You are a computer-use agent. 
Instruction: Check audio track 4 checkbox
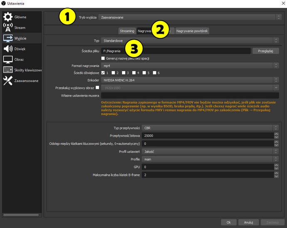pos(134,73)
